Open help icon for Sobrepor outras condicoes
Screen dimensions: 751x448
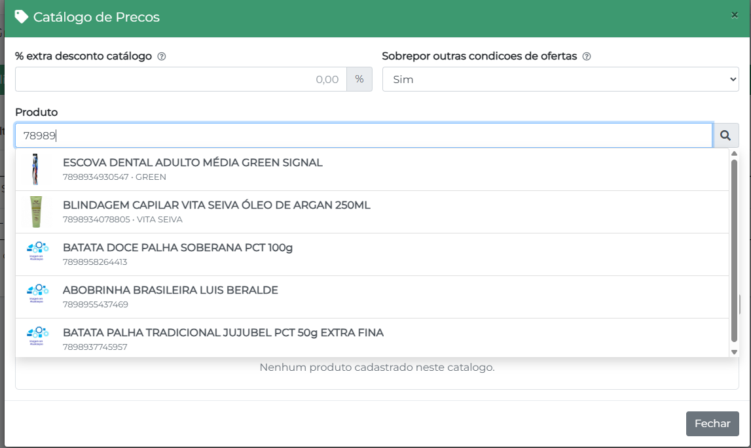tap(587, 56)
